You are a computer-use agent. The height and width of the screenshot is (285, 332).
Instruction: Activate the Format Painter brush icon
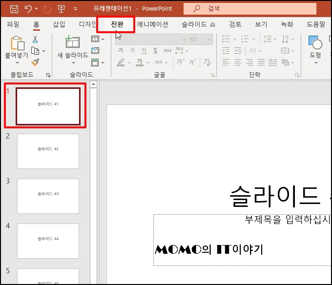pos(35,62)
